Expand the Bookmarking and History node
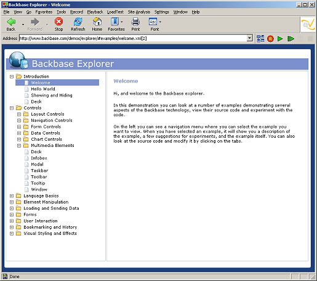317x281 pixels. 12,228
